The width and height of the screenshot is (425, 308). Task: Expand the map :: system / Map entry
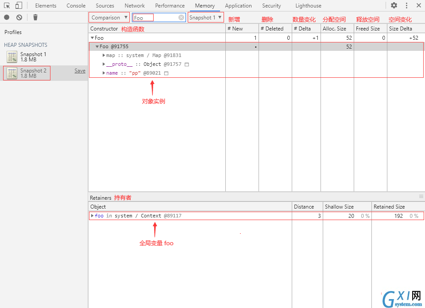point(104,55)
